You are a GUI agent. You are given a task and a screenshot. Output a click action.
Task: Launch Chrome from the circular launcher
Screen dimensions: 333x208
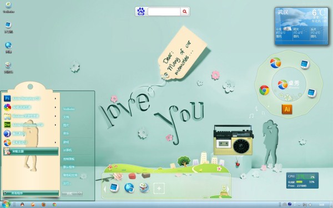click(x=264, y=90)
